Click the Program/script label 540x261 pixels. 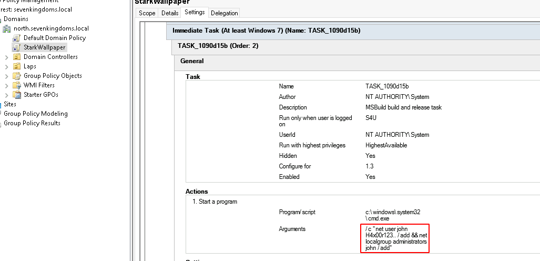pyautogui.click(x=297, y=213)
